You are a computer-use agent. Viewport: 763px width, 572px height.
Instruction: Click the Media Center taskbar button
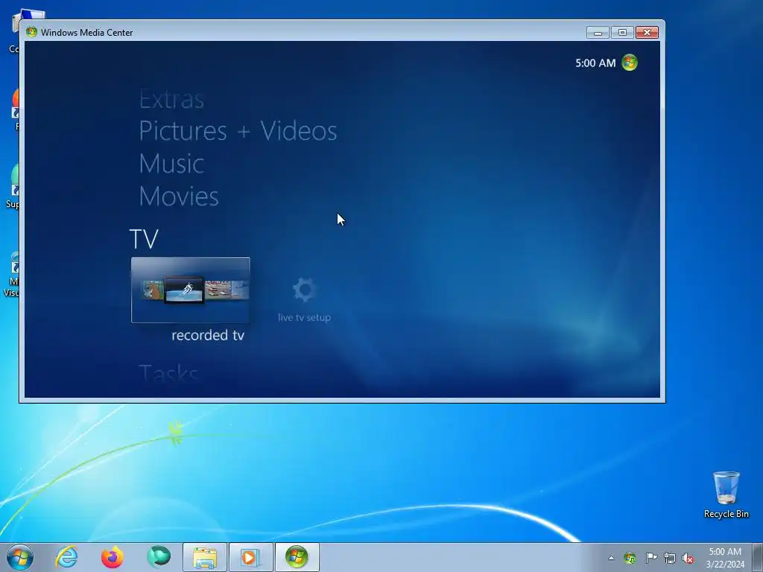297,557
